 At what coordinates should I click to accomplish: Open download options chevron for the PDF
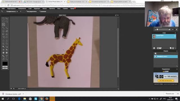tap(23, 94)
